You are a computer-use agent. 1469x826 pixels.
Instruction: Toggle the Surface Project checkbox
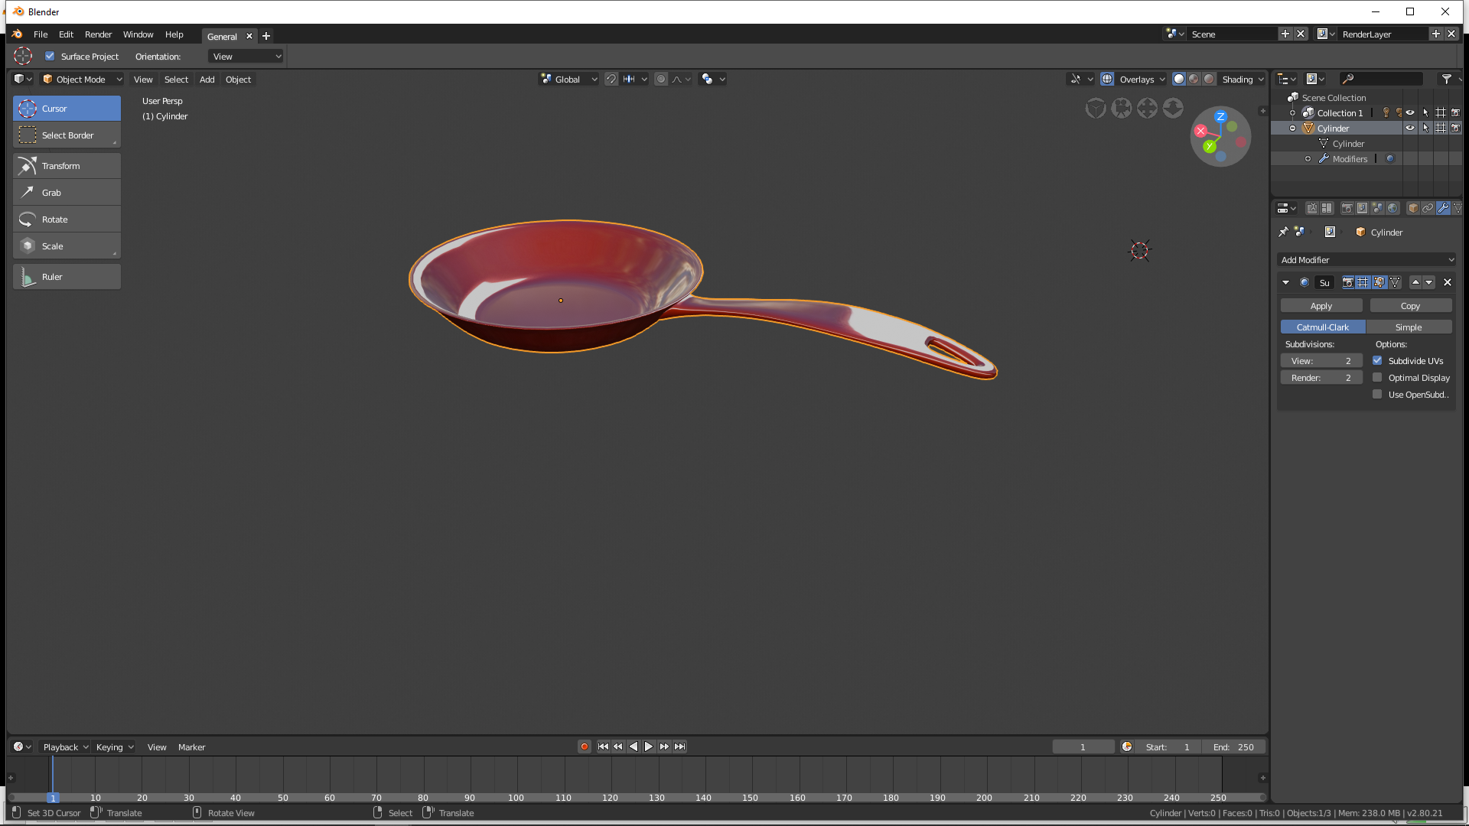pyautogui.click(x=50, y=56)
